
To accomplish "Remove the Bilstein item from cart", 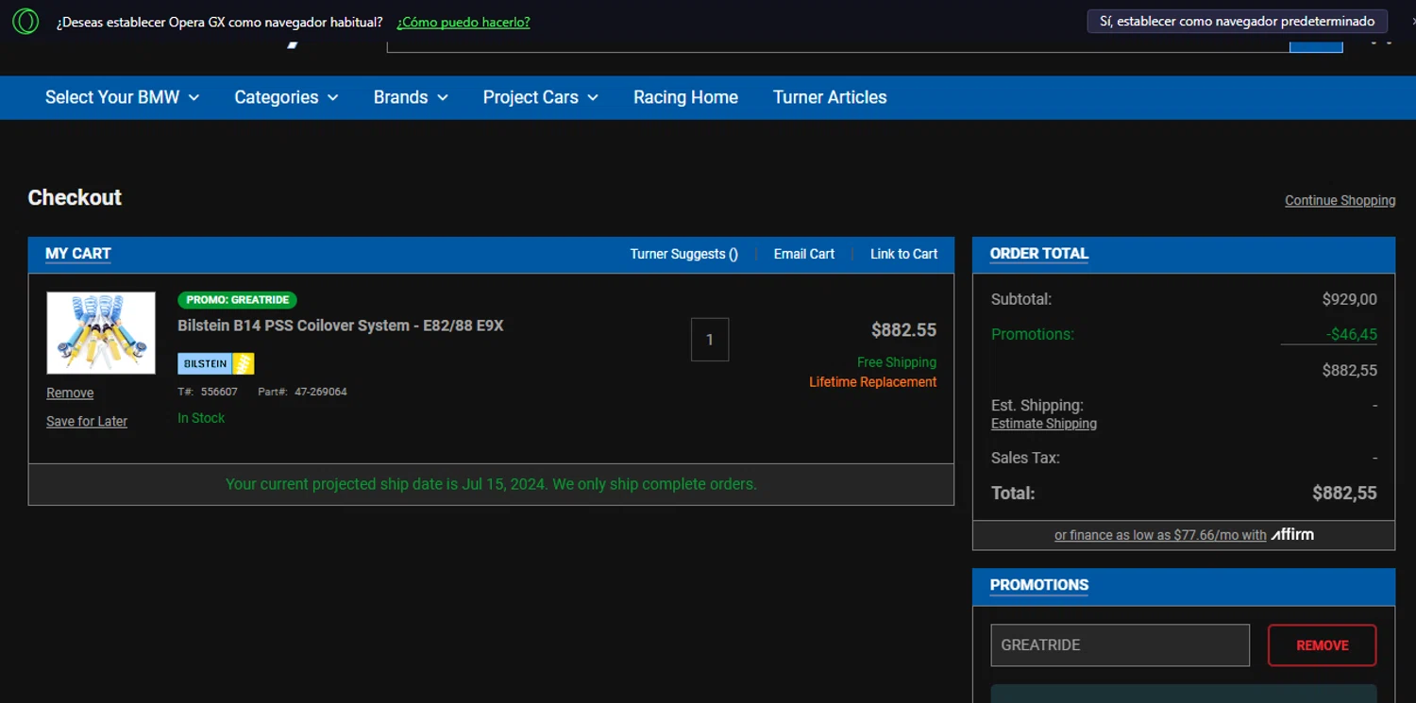I will pos(70,393).
